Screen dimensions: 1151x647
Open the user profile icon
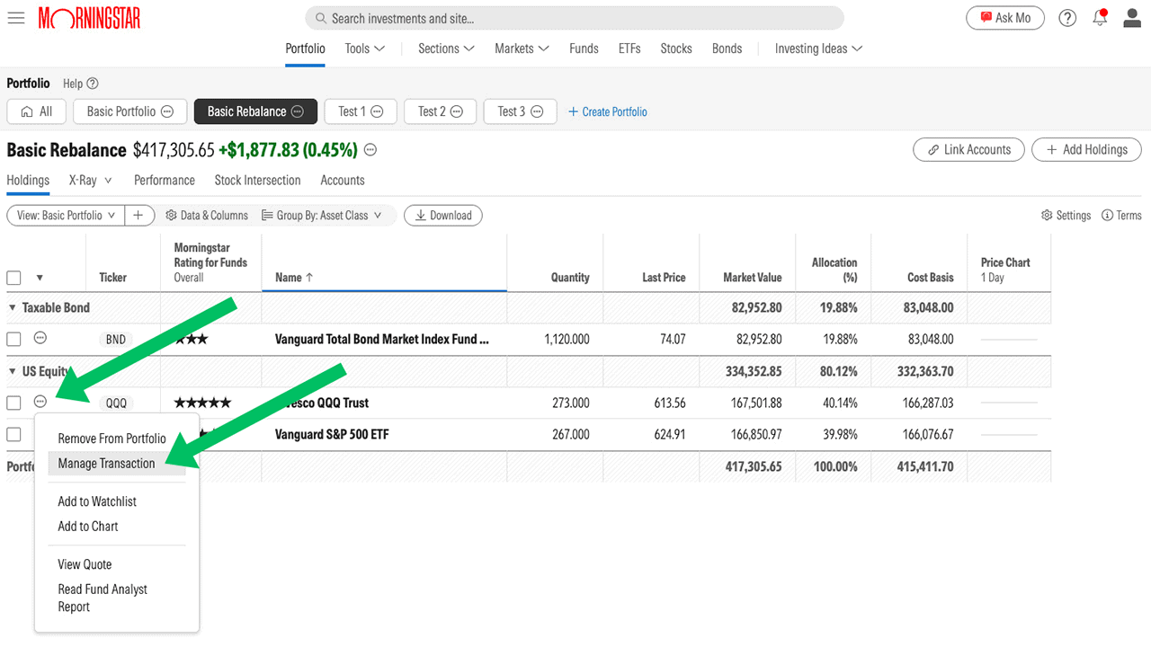pos(1132,17)
